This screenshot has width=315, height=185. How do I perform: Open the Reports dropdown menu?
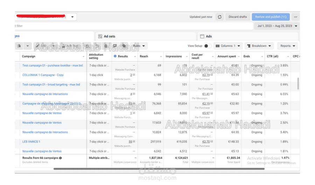pyautogui.click(x=288, y=46)
